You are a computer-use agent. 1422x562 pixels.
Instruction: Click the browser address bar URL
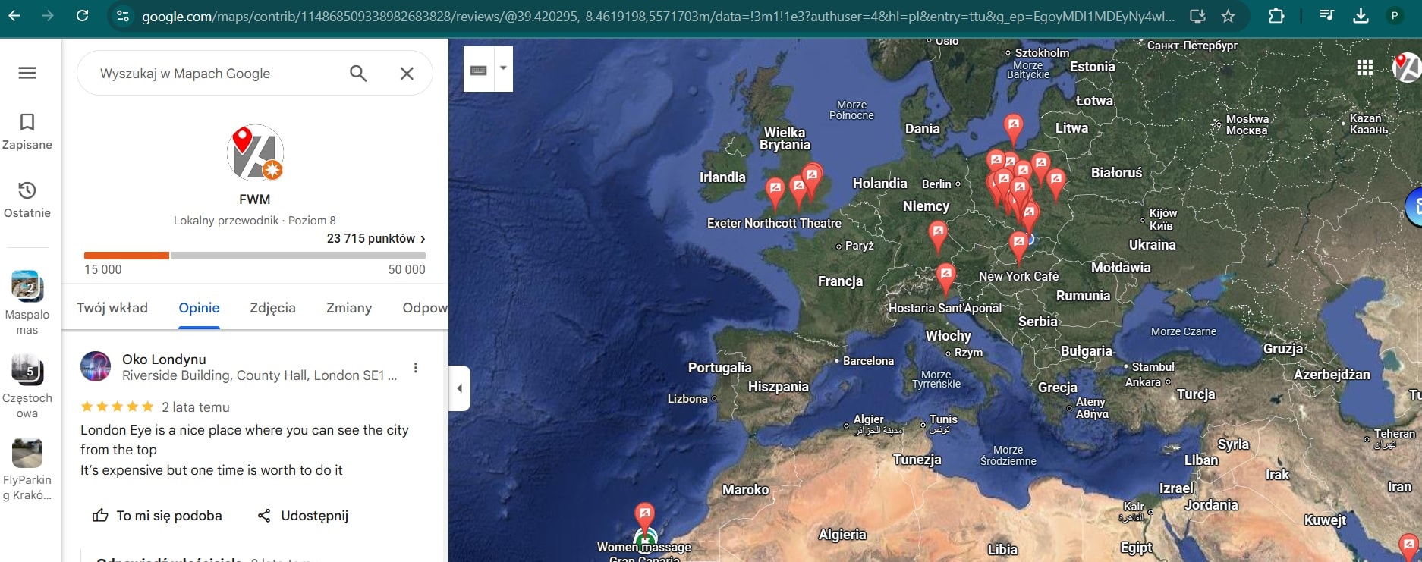(x=658, y=16)
